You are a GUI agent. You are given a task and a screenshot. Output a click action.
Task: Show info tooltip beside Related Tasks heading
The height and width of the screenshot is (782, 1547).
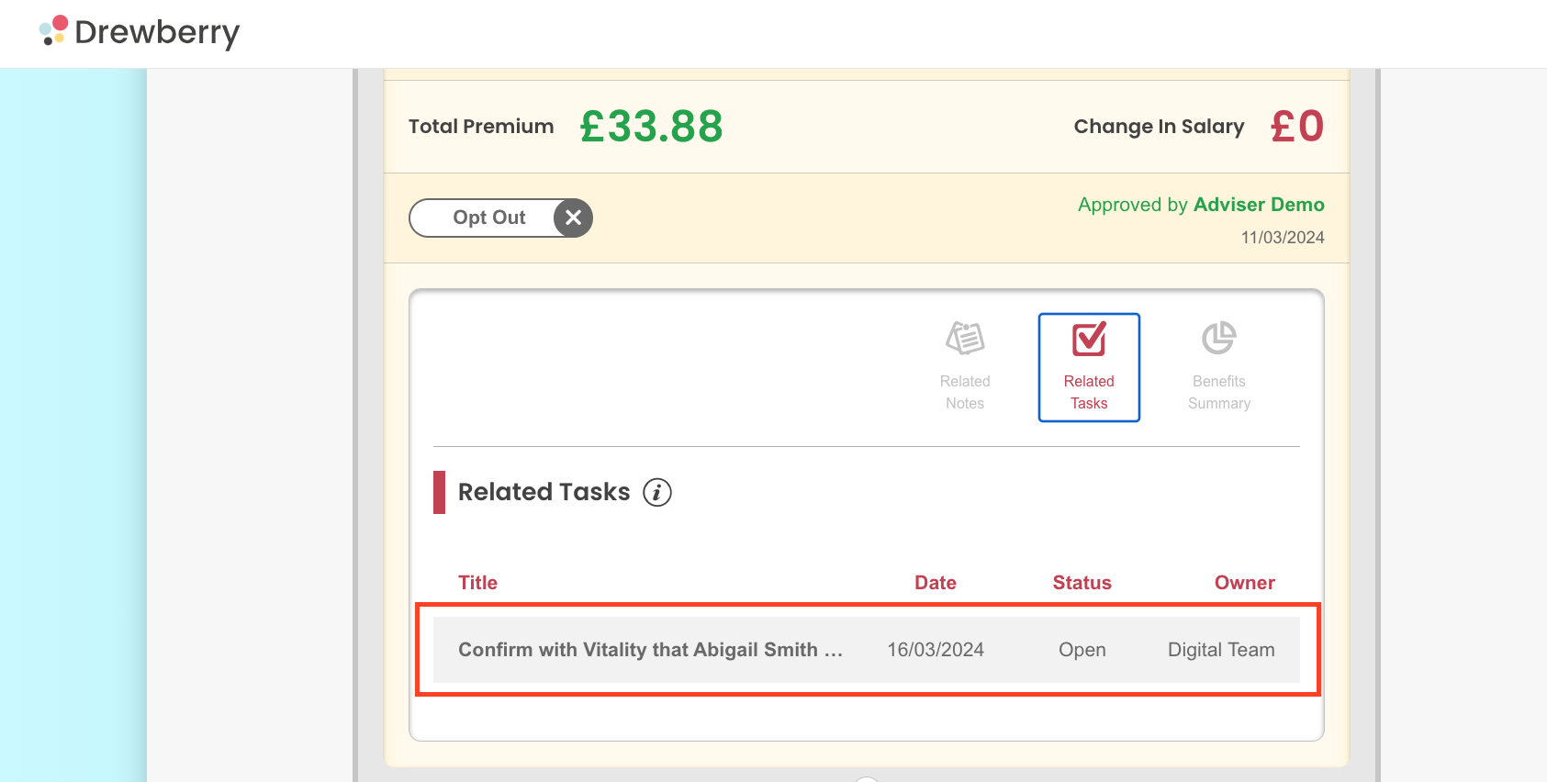tap(657, 493)
